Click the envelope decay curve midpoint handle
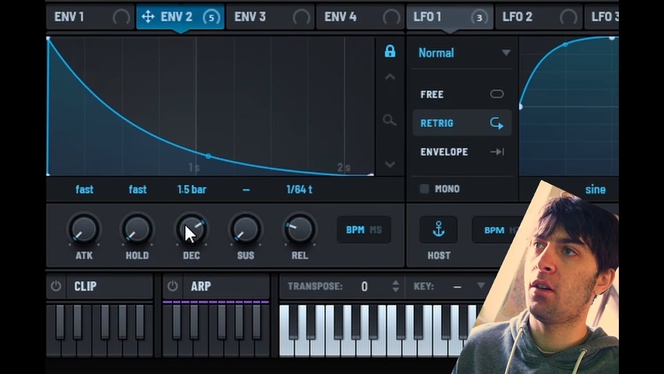 208,156
